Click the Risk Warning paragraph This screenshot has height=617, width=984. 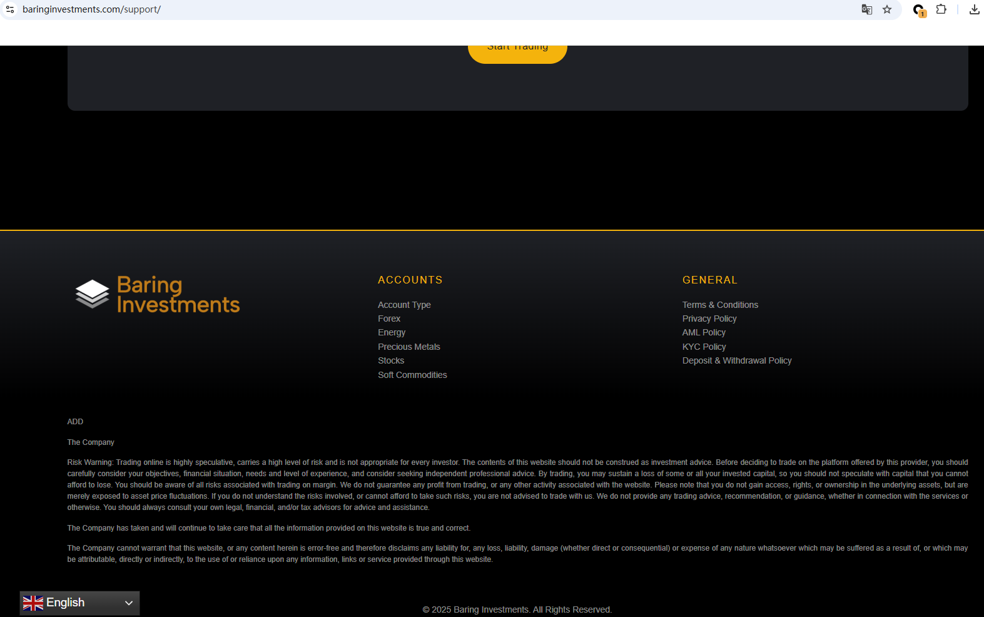pyautogui.click(x=517, y=485)
